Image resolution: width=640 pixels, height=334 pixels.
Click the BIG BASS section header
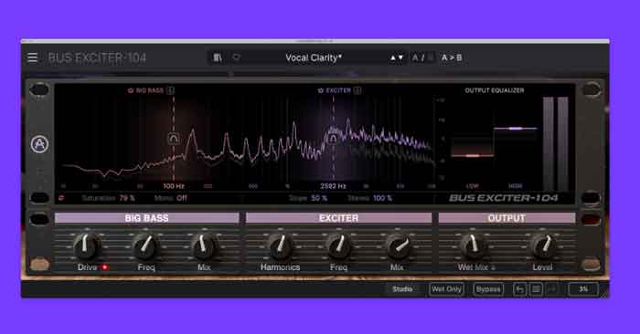(x=147, y=218)
